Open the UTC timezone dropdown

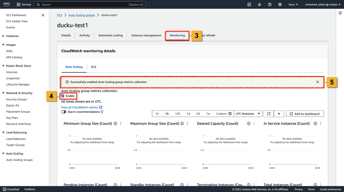248,114
